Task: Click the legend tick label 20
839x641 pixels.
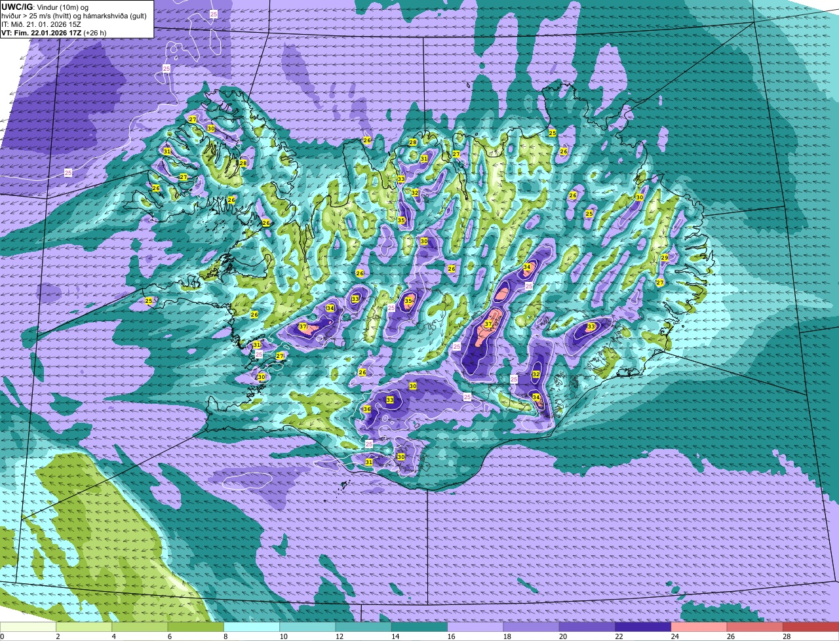Action: (563, 636)
